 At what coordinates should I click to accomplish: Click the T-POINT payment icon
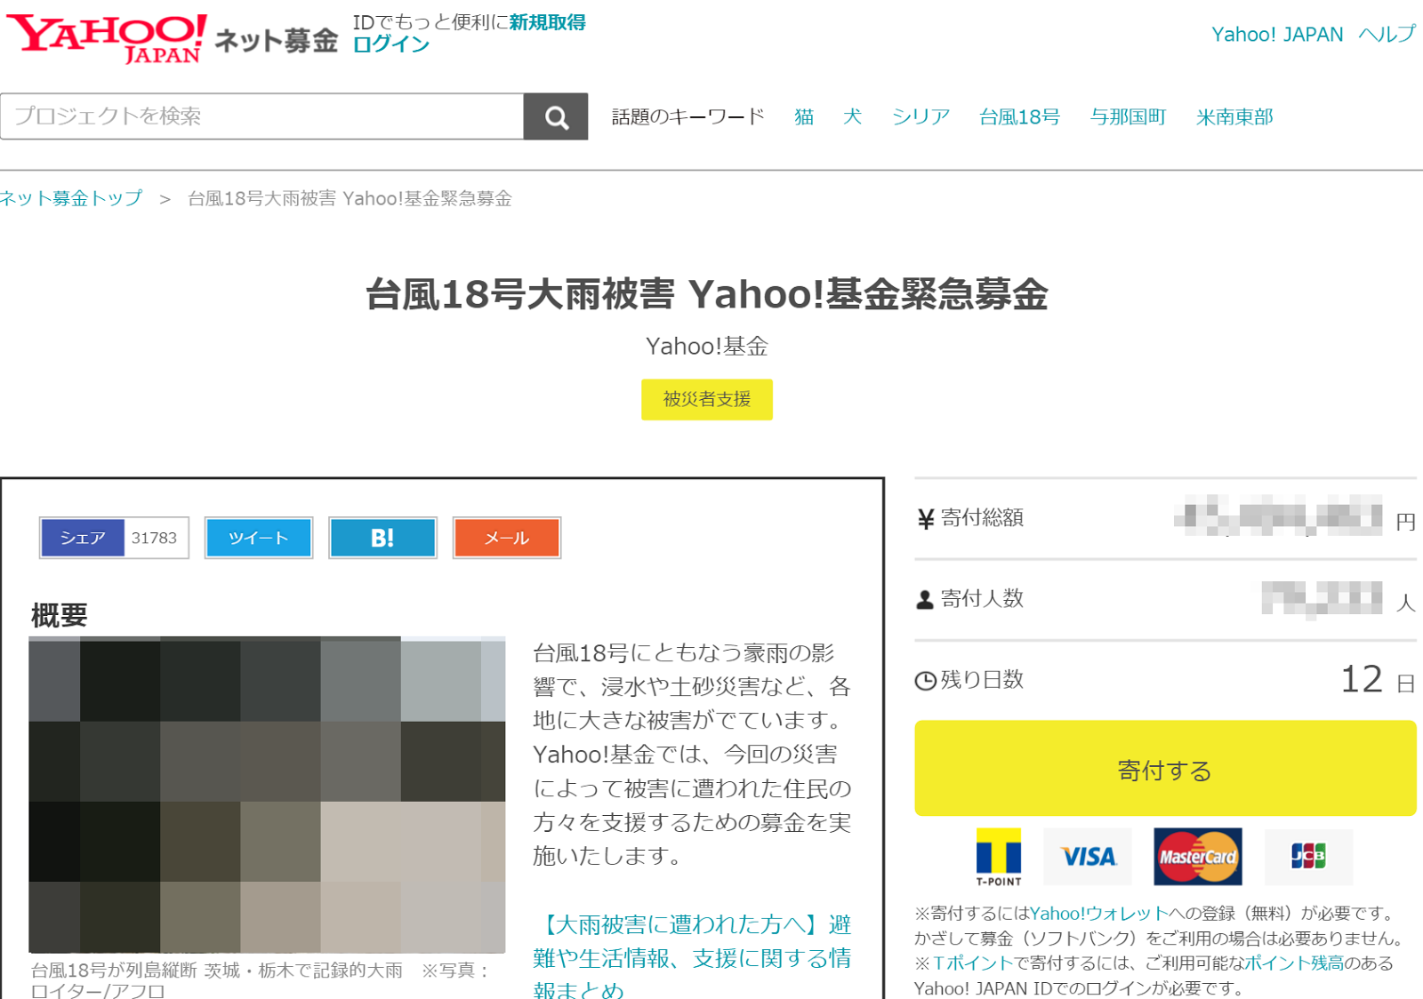pyautogui.click(x=999, y=857)
